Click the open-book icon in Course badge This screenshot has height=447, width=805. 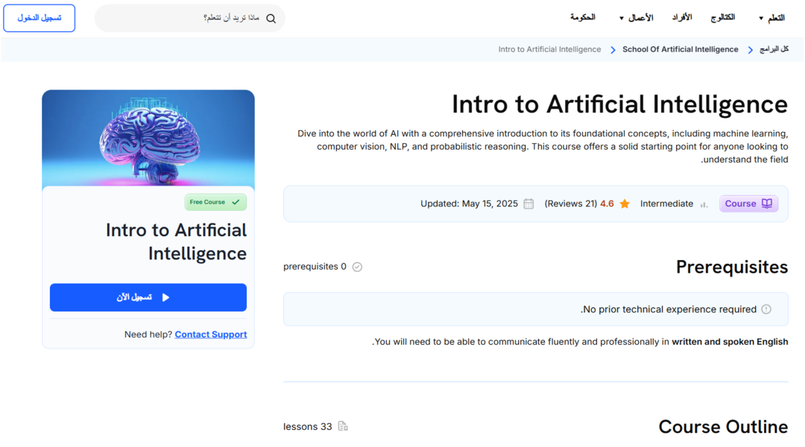coord(766,203)
